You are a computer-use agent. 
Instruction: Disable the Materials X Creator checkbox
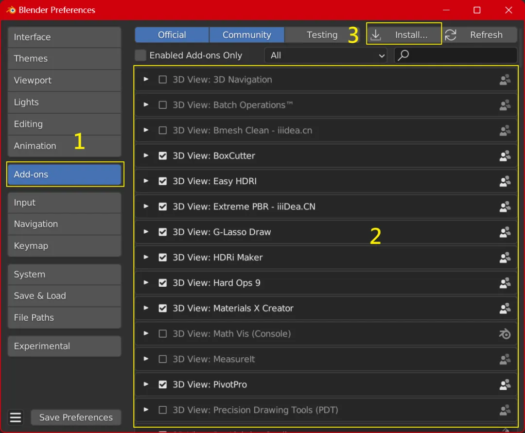click(163, 309)
